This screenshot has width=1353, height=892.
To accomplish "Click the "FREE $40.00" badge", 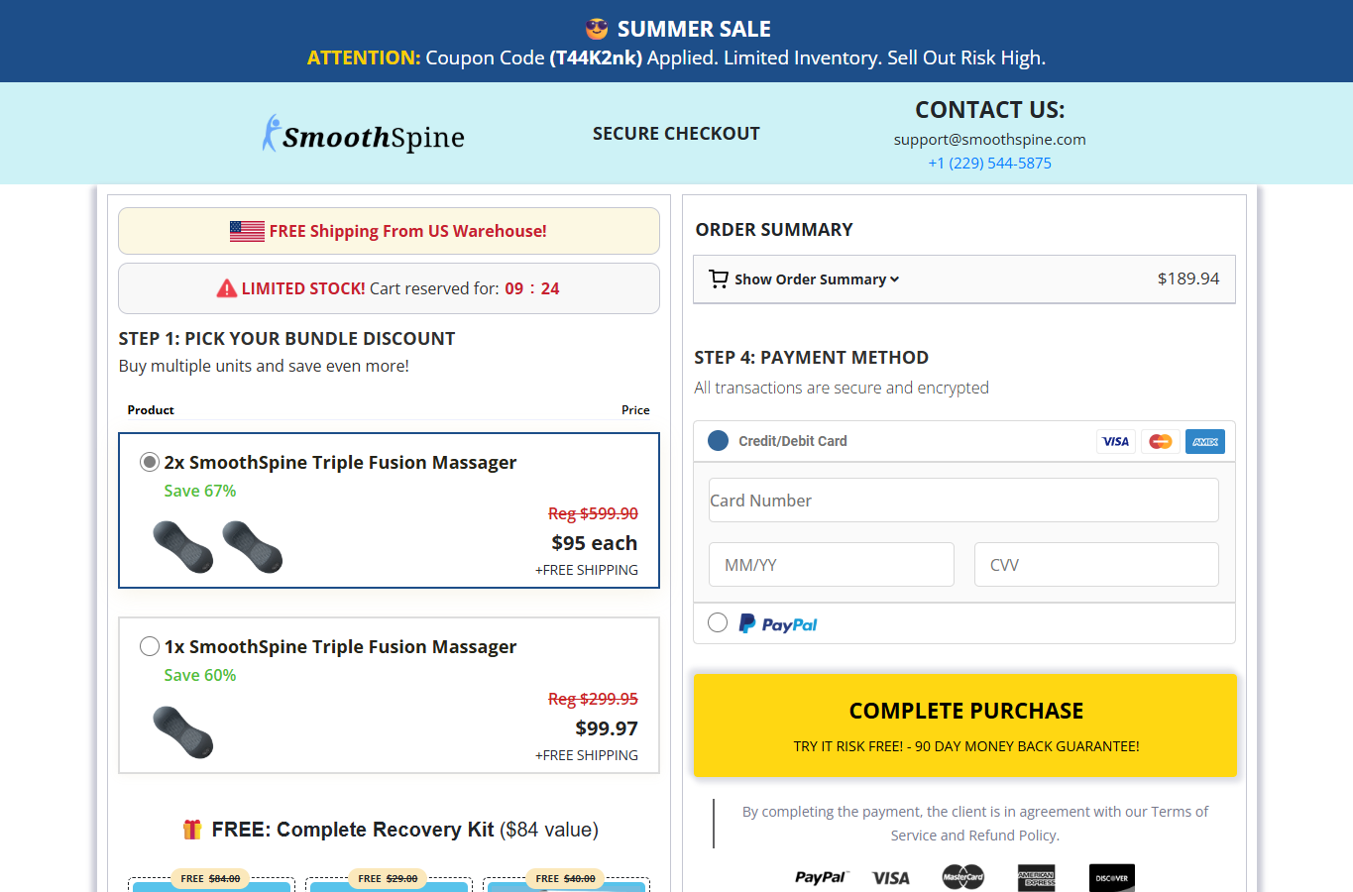I will 565,878.
